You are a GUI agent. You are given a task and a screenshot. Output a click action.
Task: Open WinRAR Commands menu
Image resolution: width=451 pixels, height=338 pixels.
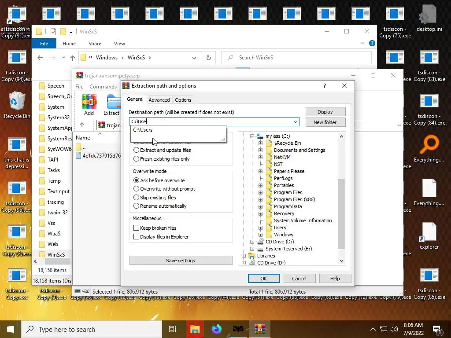(x=103, y=87)
